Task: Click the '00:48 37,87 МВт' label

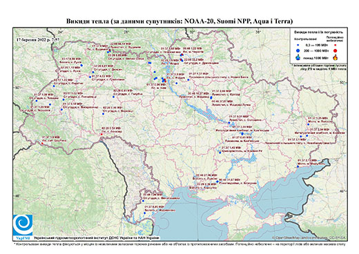Action: 222,101
